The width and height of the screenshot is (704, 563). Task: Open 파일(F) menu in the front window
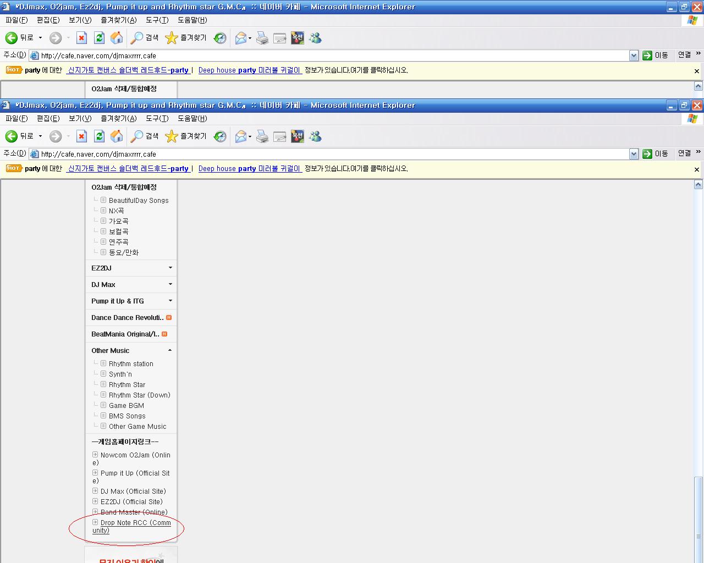pyautogui.click(x=16, y=118)
